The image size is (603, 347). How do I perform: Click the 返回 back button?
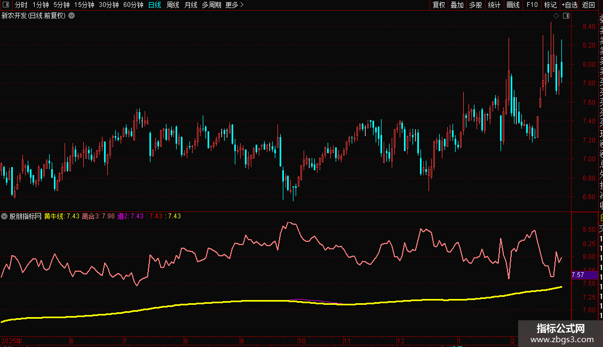tap(589, 5)
